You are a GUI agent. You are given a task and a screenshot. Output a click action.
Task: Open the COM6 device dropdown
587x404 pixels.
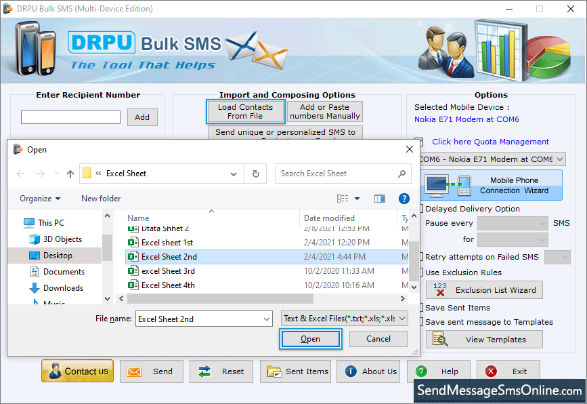click(x=560, y=159)
